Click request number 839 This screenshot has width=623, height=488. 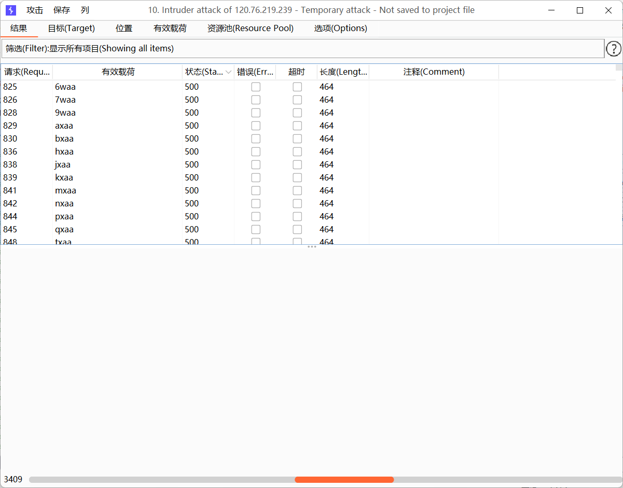(x=10, y=178)
